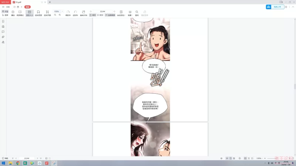Open the Windows Start menu
Screen dimensions: 296x166
[x=3, y=163]
